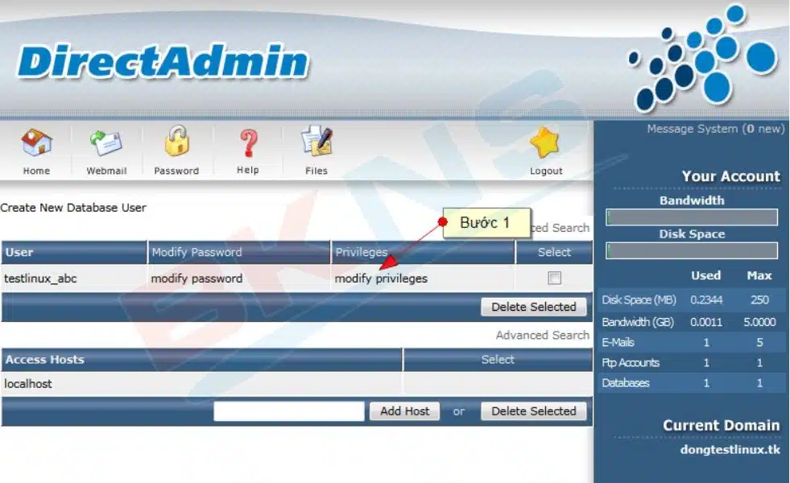This screenshot has height=483, width=790.
Task: Click the DirectAdmin logo
Action: point(163,63)
